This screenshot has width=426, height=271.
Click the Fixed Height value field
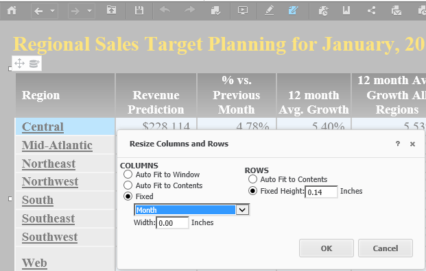pyautogui.click(x=322, y=192)
